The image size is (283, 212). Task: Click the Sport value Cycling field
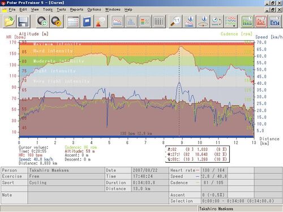[66, 183]
